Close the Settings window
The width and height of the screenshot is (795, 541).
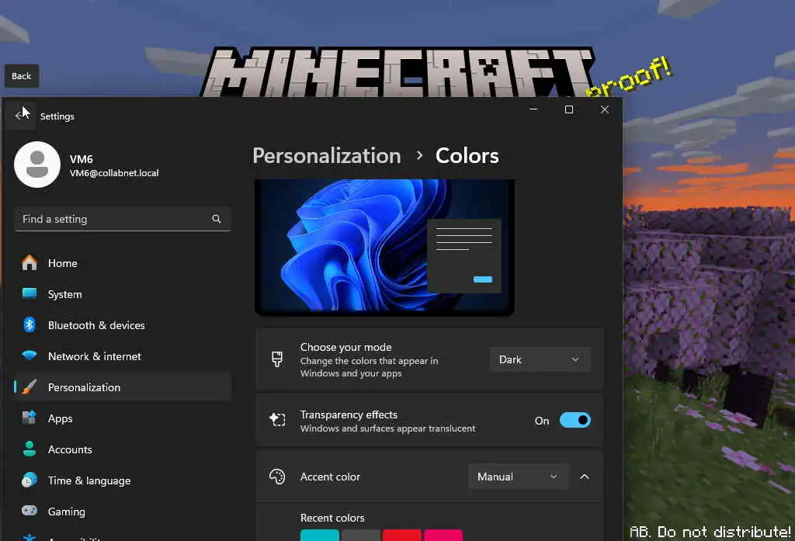click(x=604, y=109)
